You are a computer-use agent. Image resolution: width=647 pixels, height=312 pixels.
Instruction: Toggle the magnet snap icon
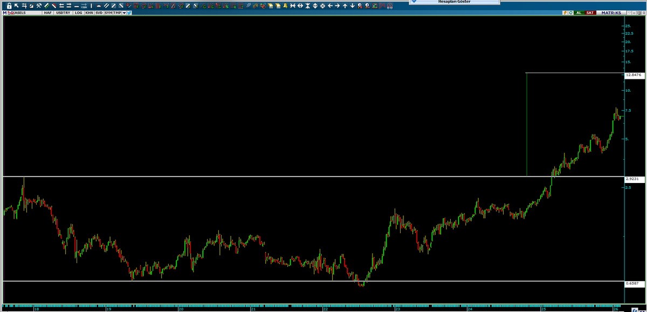coord(389,6)
